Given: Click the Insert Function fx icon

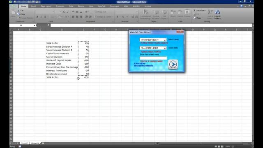Looking at the screenshot, I should (48, 25).
